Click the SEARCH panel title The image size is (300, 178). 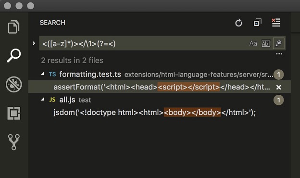coord(52,23)
